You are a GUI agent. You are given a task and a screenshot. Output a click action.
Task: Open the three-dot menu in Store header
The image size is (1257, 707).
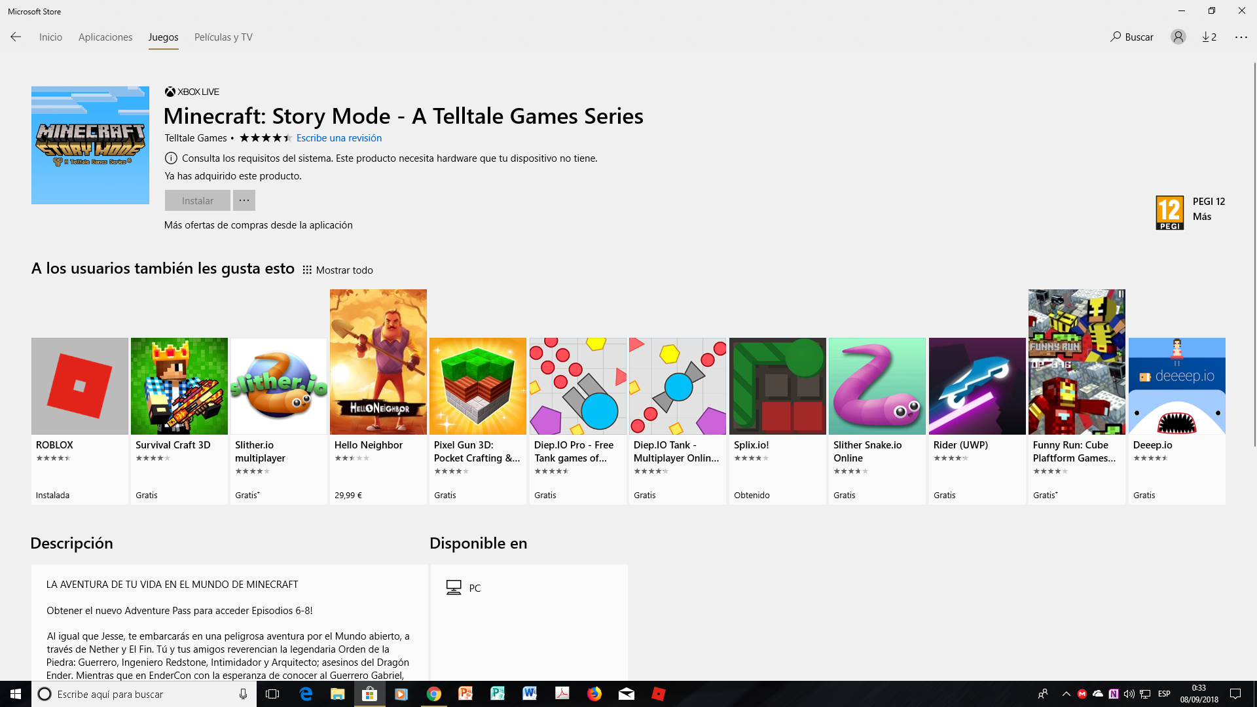[1241, 37]
